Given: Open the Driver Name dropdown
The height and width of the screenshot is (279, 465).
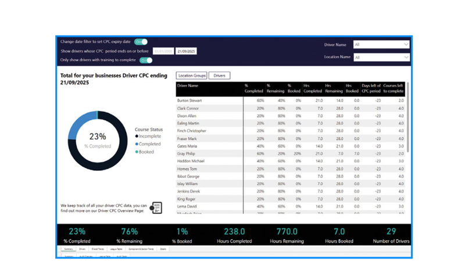Looking at the screenshot, I should pos(381,45).
